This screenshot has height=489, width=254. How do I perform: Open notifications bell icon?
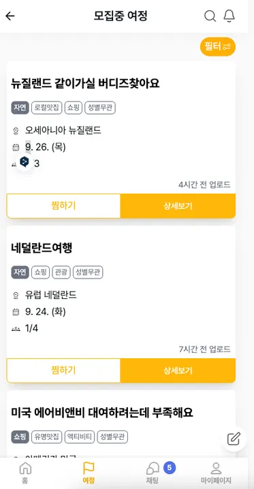point(229,16)
